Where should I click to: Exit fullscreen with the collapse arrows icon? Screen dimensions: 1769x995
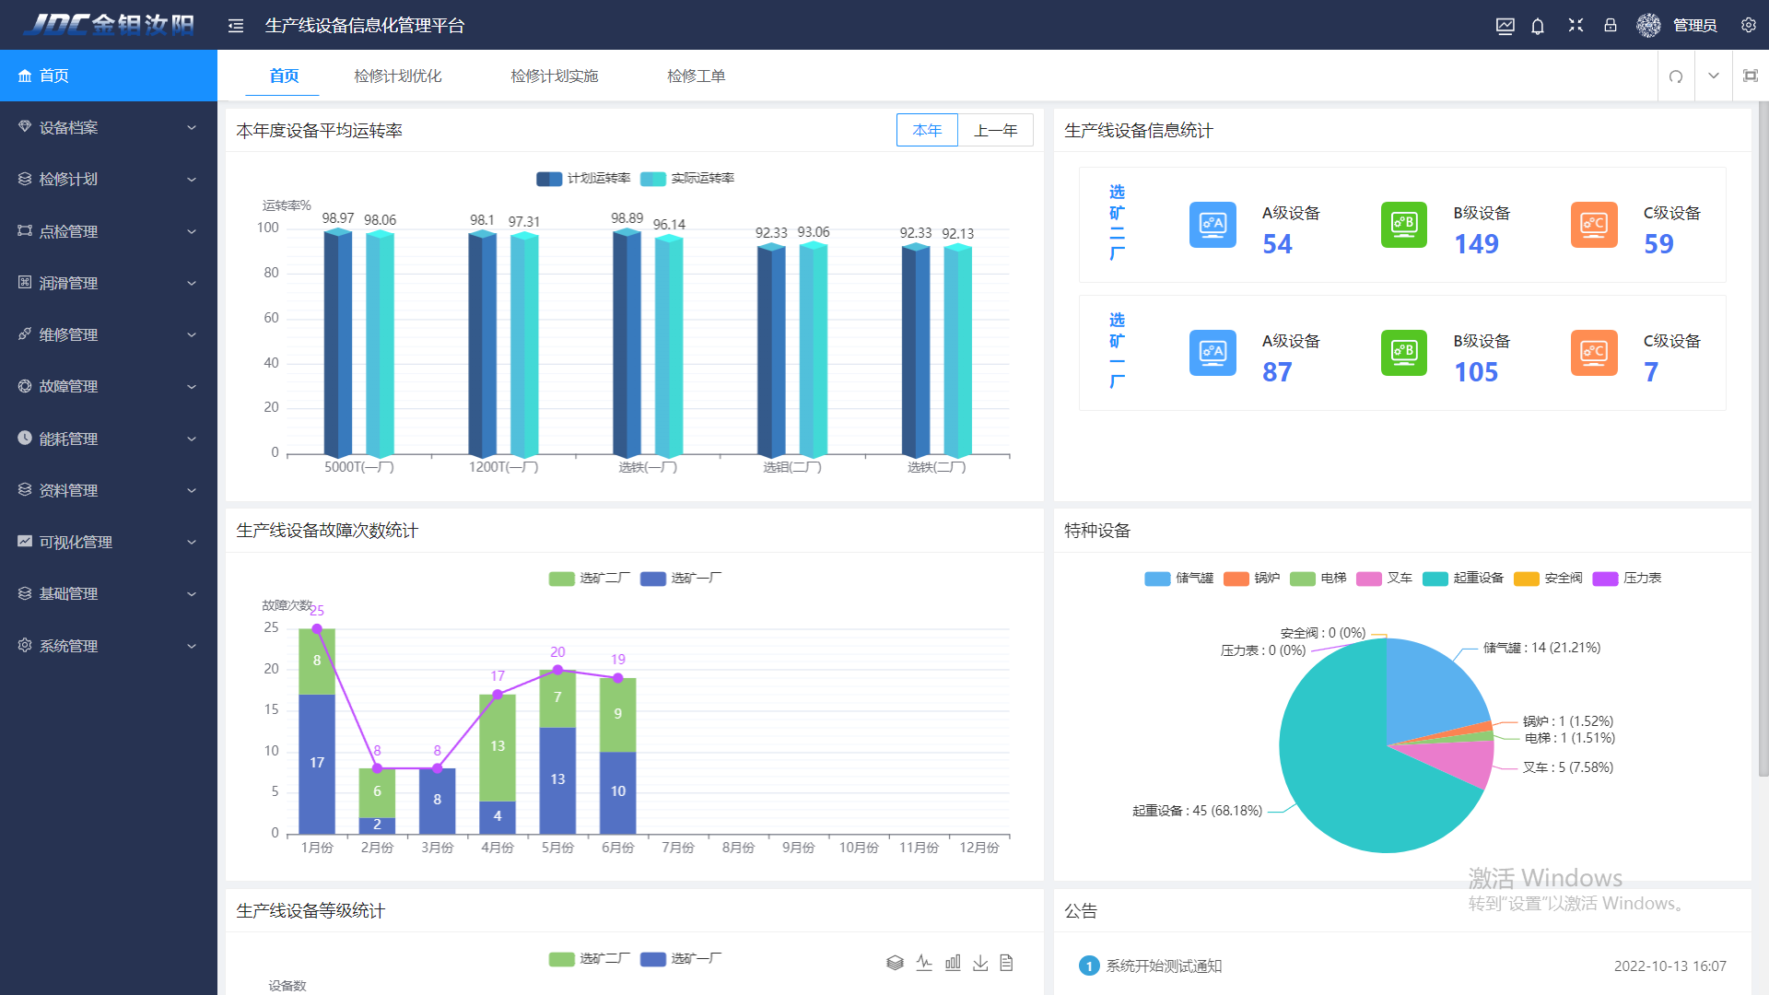1576,26
